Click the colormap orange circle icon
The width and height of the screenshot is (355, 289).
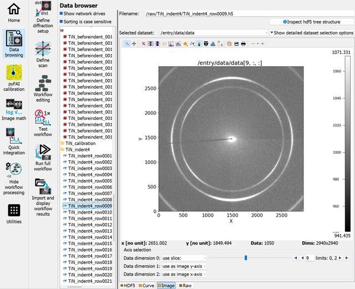point(185,43)
